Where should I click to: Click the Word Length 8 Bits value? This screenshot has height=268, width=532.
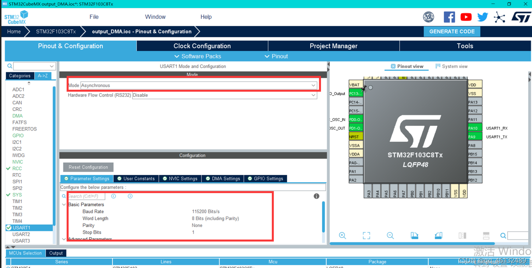coord(215,218)
